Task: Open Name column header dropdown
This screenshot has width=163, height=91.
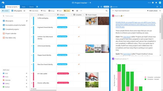Action: (55, 15)
